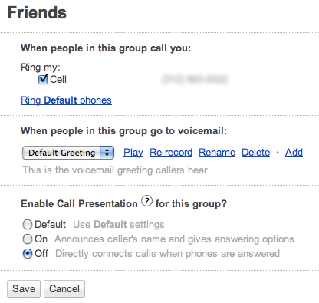Open the Call Presentation help question mark

click(x=146, y=201)
